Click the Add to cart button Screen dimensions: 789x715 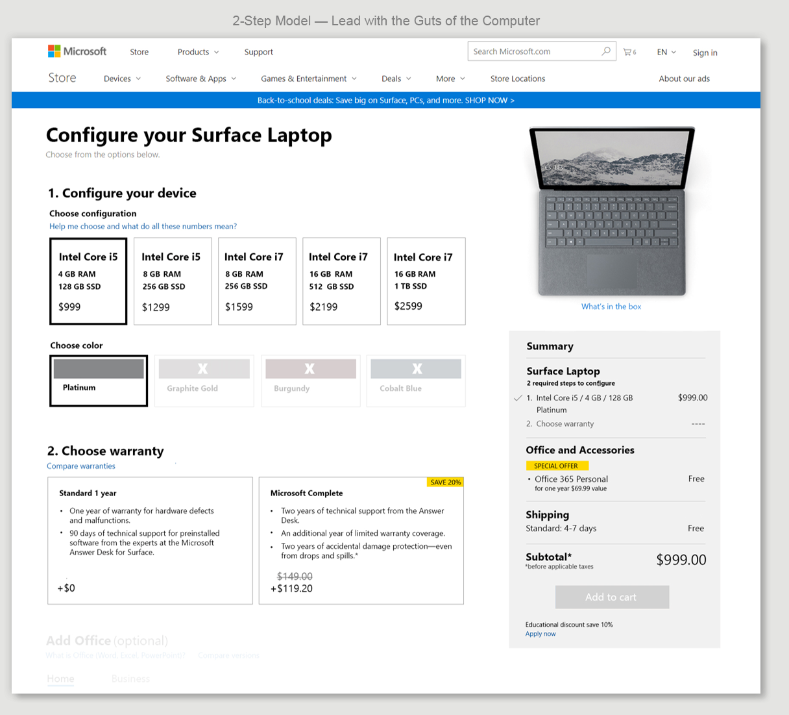(x=612, y=597)
